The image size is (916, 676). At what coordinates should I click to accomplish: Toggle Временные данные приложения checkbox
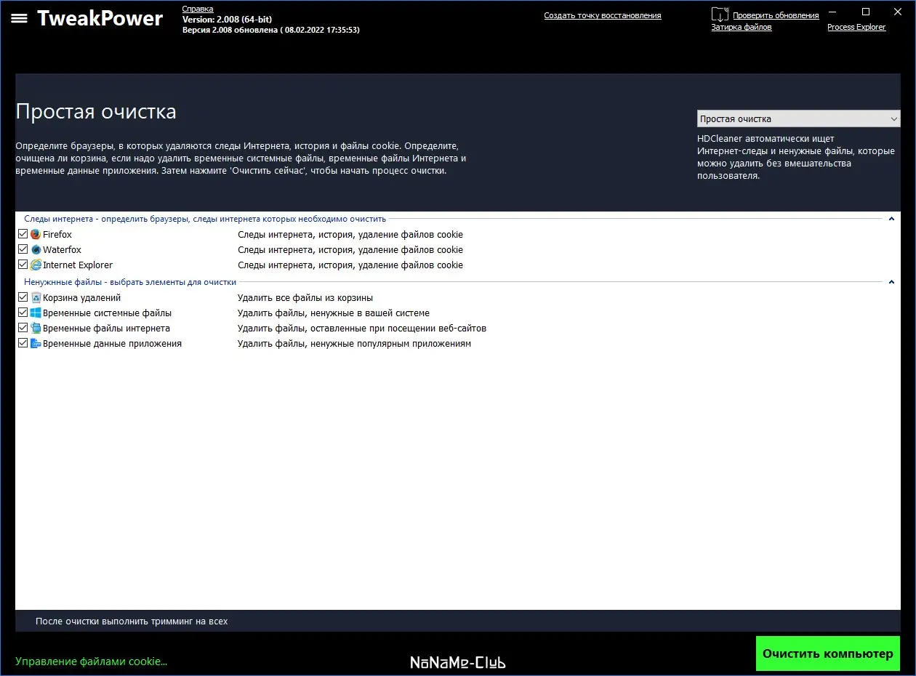[23, 343]
